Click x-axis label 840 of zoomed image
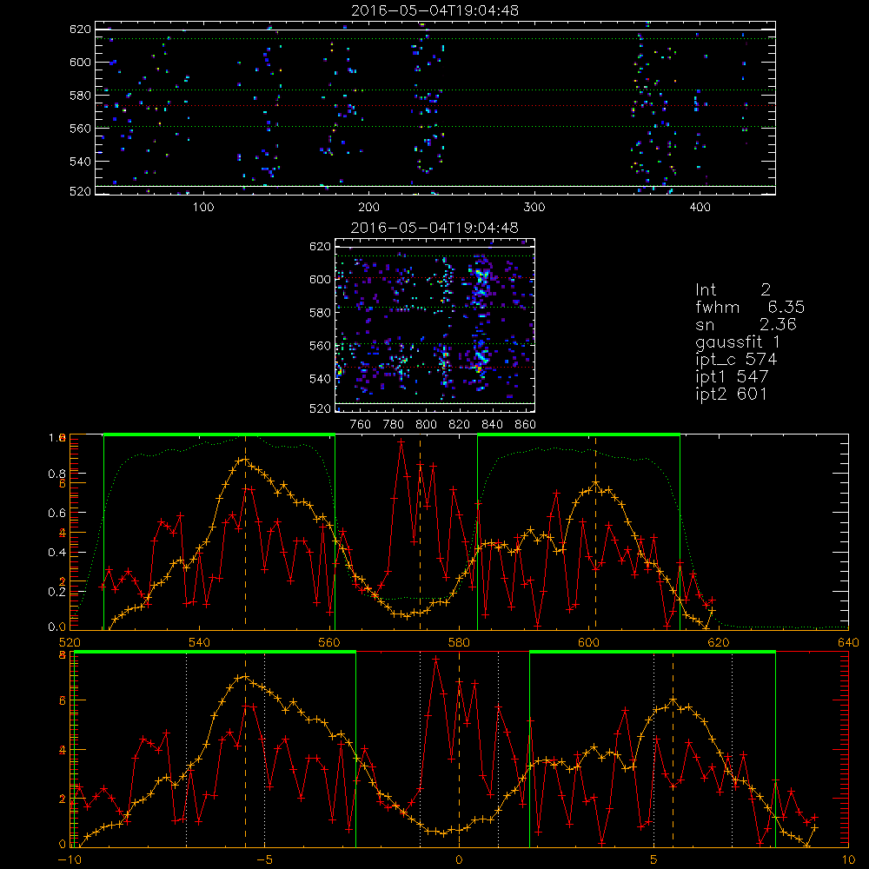Image resolution: width=869 pixels, height=869 pixels. coord(492,425)
